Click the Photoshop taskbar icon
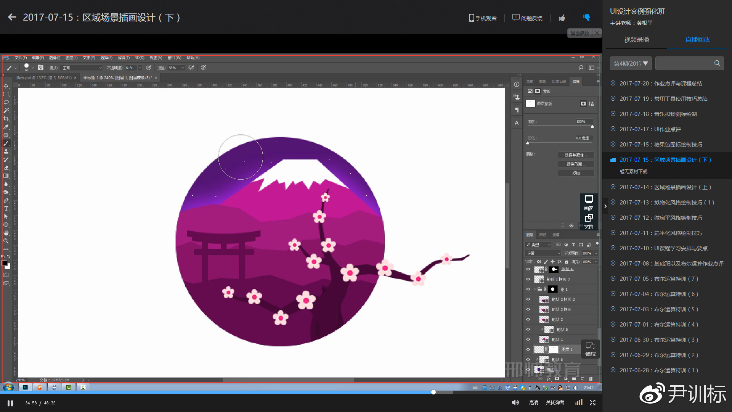Image resolution: width=732 pixels, height=412 pixels. [26, 387]
